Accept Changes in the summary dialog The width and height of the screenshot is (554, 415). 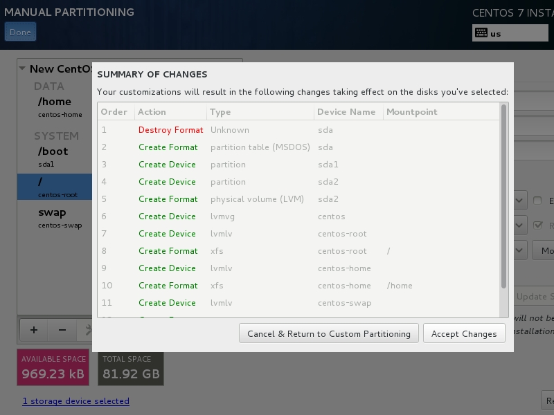tap(464, 333)
